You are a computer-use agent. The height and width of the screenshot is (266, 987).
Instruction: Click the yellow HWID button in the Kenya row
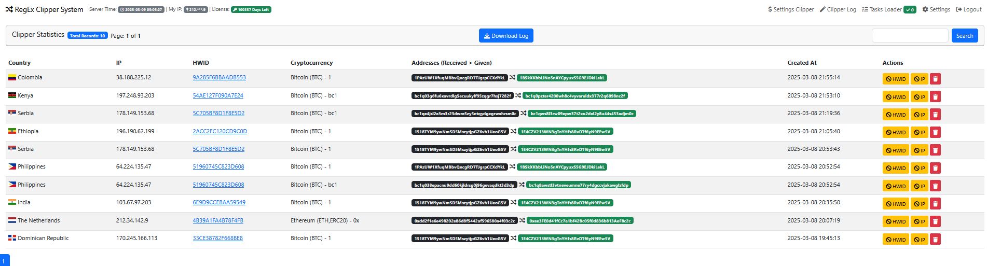[896, 97]
